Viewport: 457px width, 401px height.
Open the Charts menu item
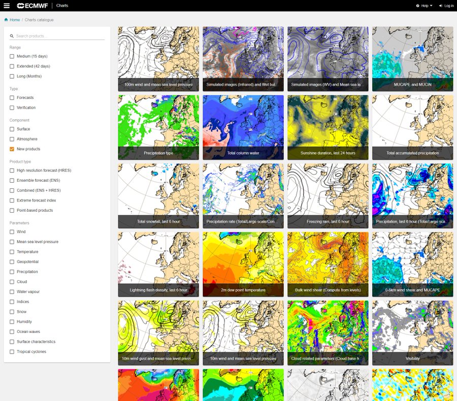(62, 6)
